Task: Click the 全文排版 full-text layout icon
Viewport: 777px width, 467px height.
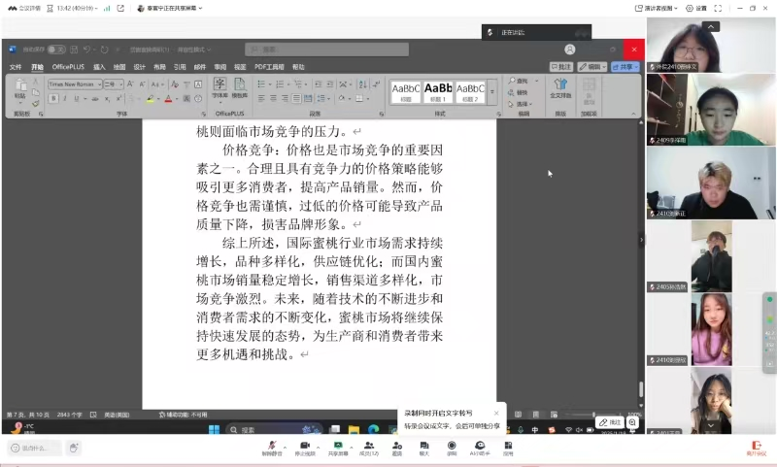Action: 560,89
